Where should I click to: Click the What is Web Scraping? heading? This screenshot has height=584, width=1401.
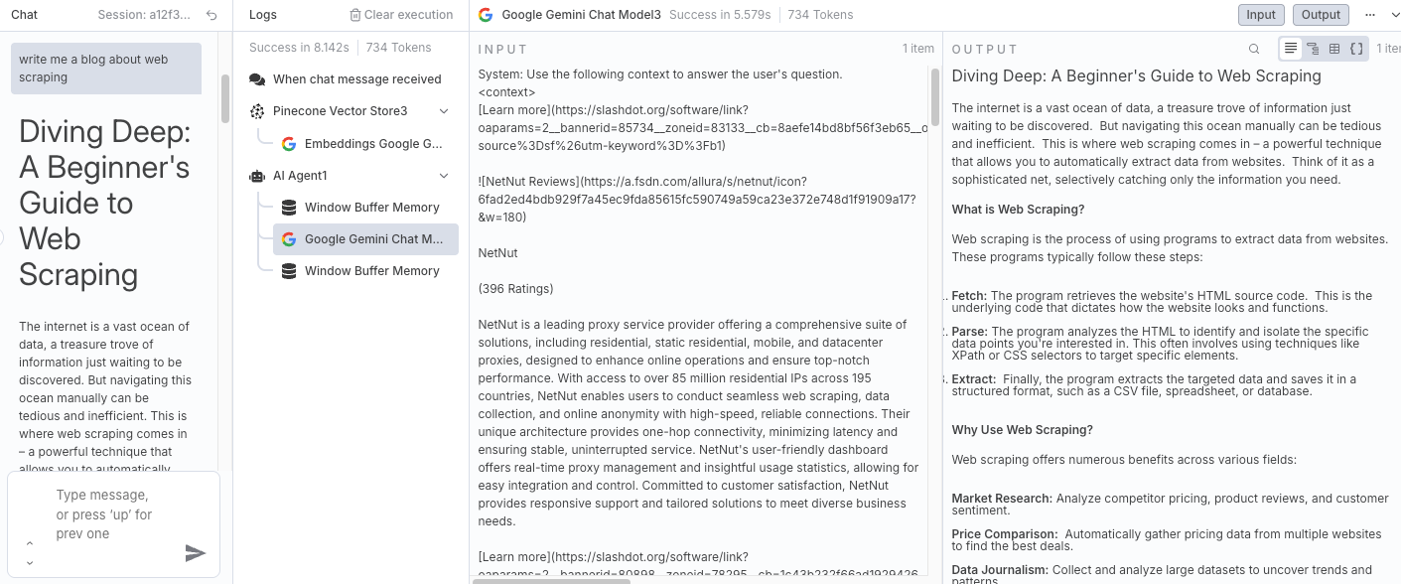(x=1018, y=210)
